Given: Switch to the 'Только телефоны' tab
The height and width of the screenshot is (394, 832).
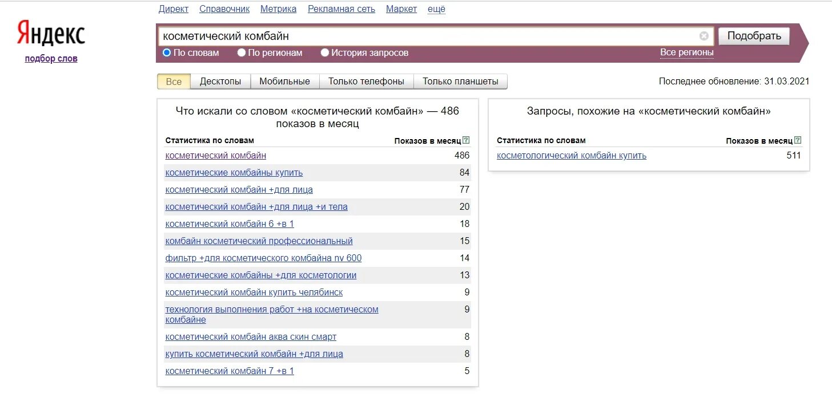Looking at the screenshot, I should point(366,82).
